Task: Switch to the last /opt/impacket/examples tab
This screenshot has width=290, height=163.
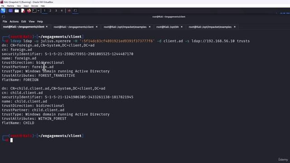Action: [210, 27]
